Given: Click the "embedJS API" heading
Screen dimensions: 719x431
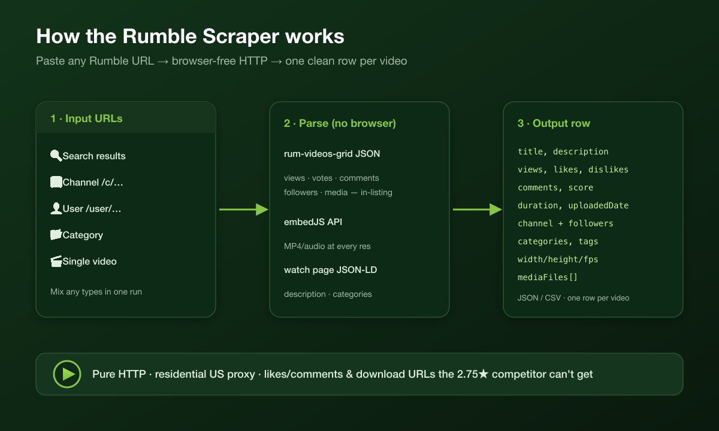Looking at the screenshot, I should 313,222.
